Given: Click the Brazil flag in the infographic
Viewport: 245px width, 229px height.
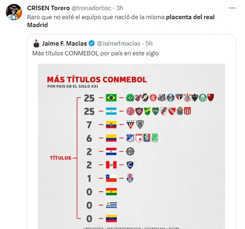Looking at the screenshot, I should (111, 98).
